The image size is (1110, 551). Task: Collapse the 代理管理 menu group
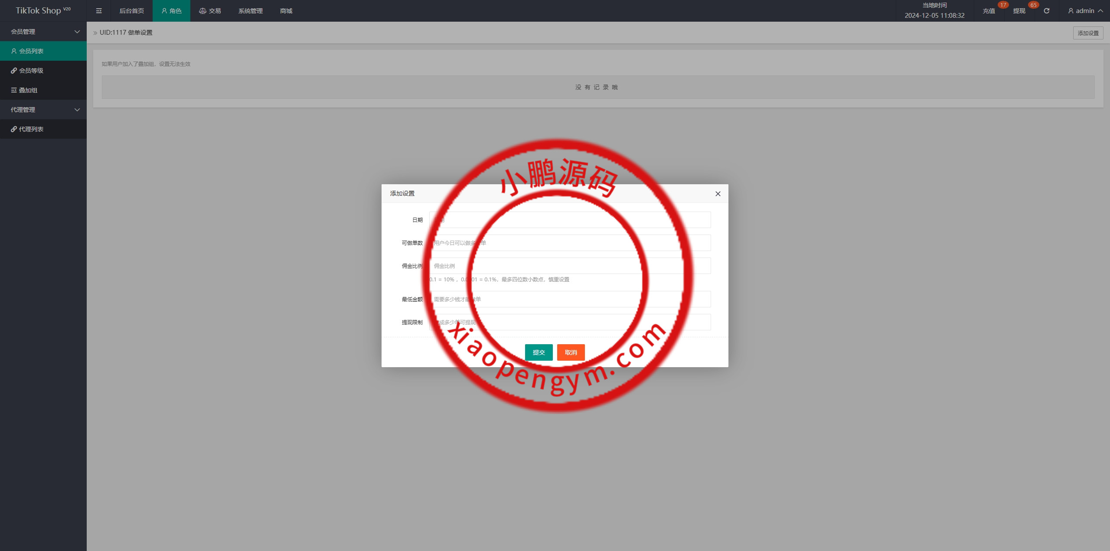click(43, 110)
